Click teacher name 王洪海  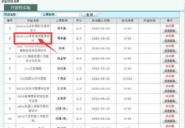tap(62, 89)
